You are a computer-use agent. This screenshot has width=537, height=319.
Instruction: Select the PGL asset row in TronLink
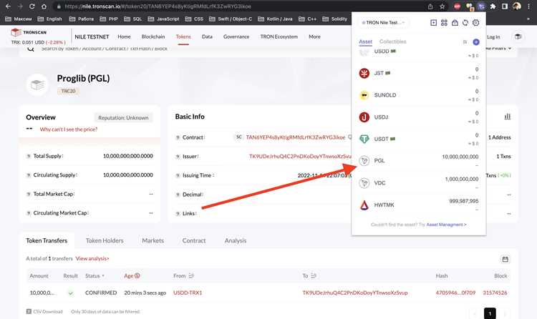click(419, 160)
